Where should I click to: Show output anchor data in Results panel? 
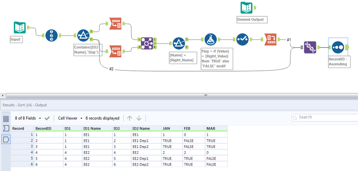click(x=6, y=139)
